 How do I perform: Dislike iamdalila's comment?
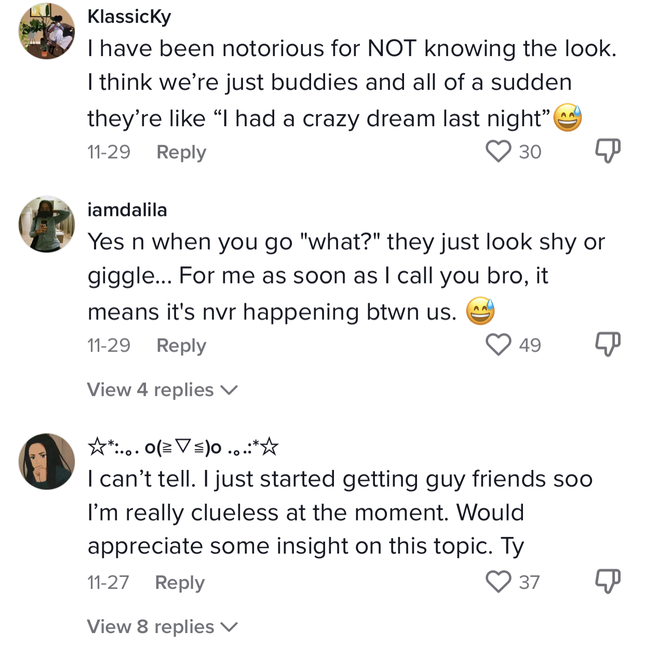[607, 344]
